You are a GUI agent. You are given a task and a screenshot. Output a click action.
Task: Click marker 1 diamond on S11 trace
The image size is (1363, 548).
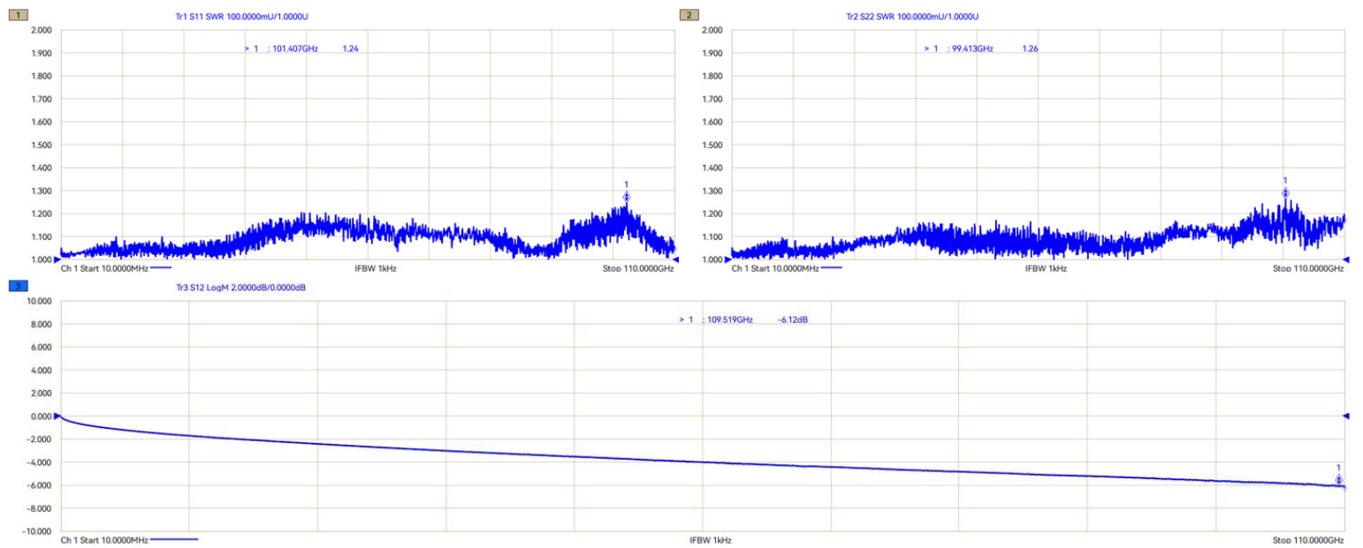tap(627, 197)
